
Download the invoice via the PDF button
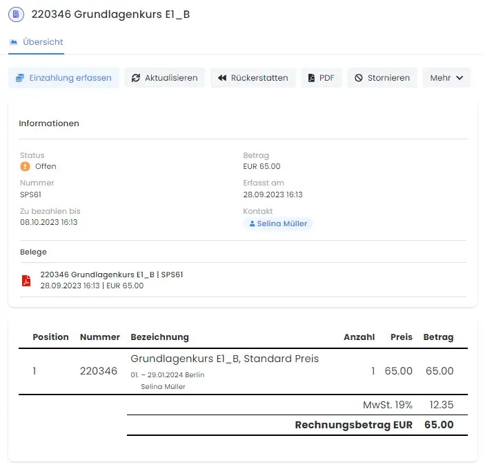point(322,78)
